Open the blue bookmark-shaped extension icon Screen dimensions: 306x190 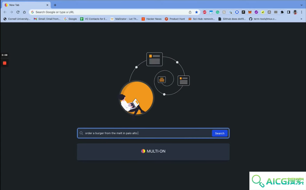[237, 12]
